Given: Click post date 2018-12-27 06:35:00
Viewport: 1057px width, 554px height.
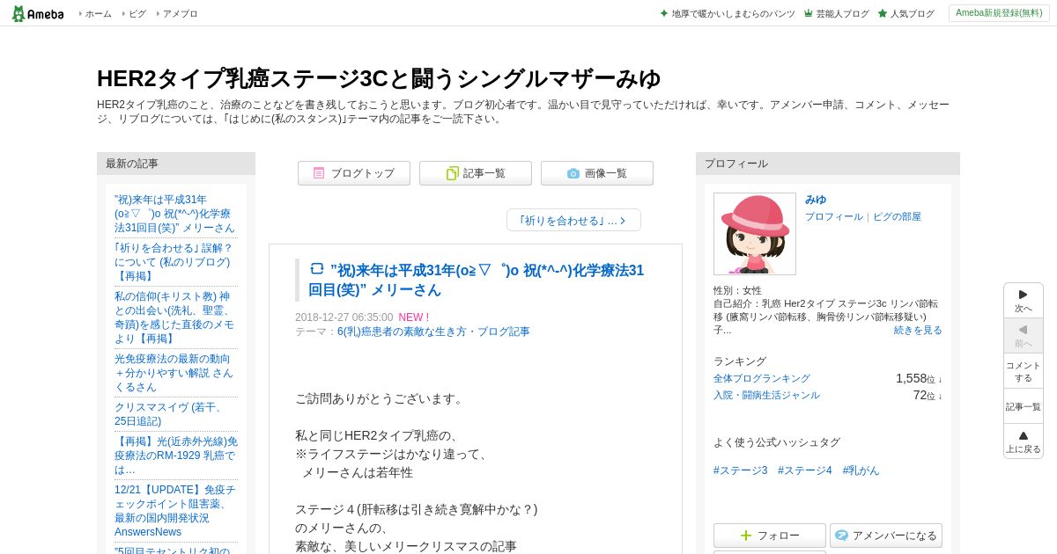Looking at the screenshot, I should tap(344, 317).
